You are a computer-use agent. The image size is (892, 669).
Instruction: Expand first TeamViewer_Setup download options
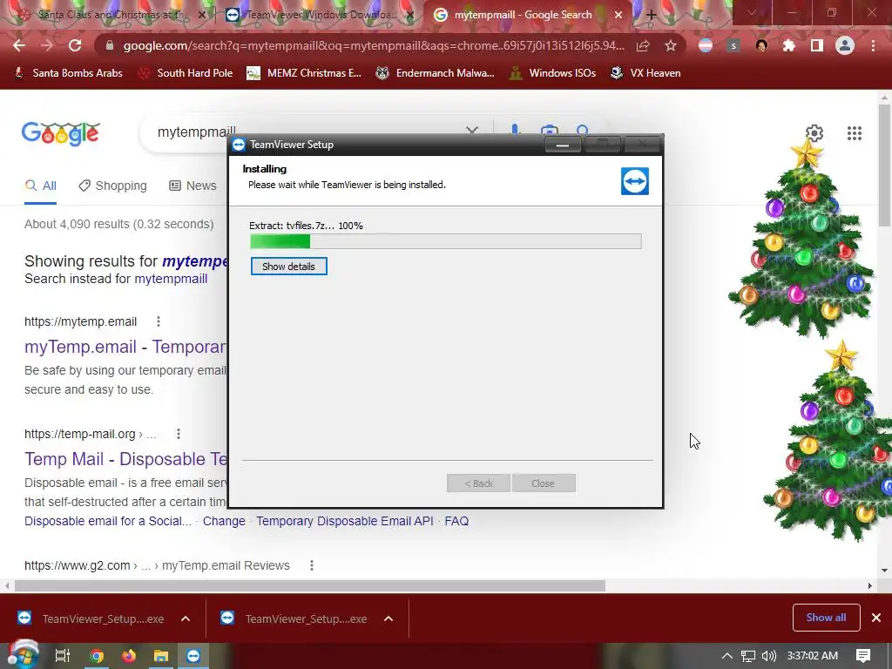(x=186, y=619)
